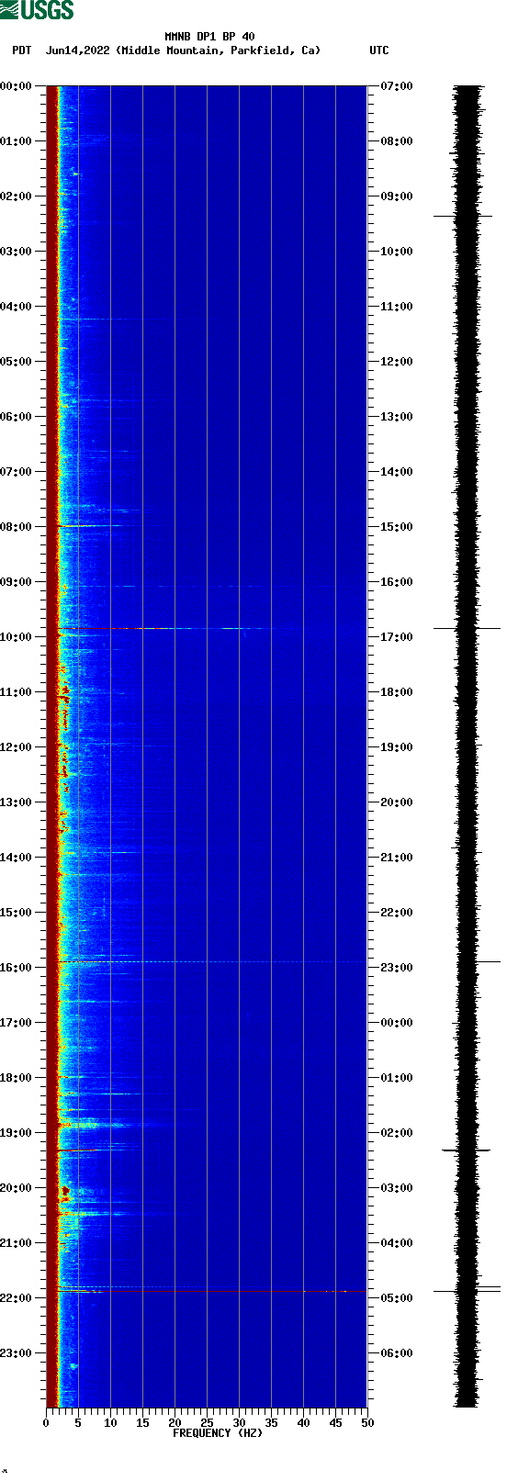Click the 30 Hz frequency tick label
Image resolution: width=507 pixels, height=1481 pixels.
(239, 1423)
